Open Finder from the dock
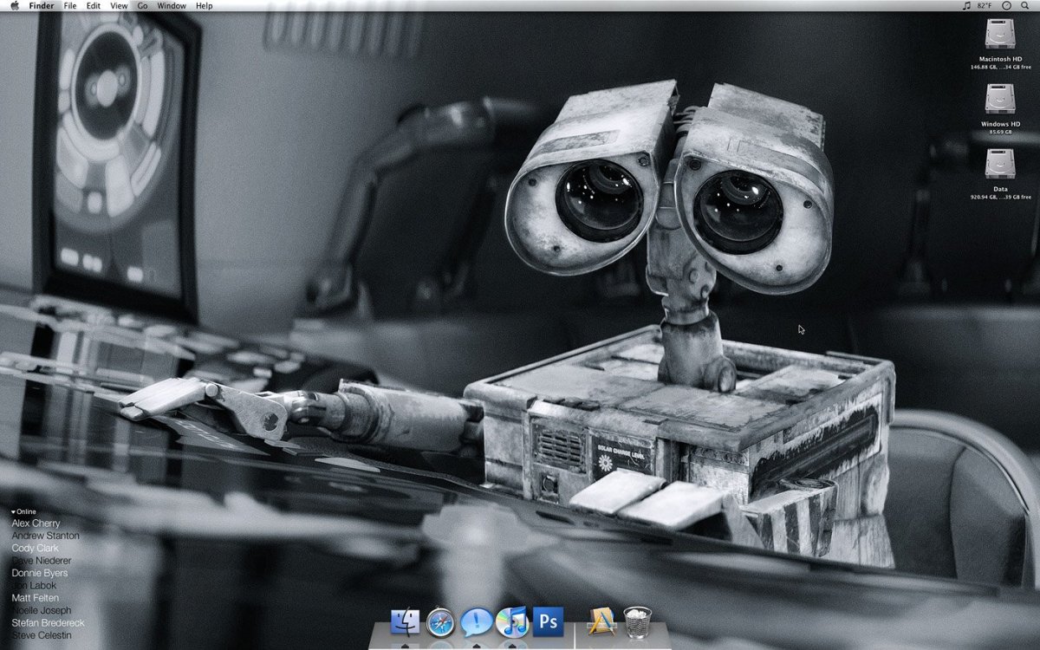 tap(405, 621)
